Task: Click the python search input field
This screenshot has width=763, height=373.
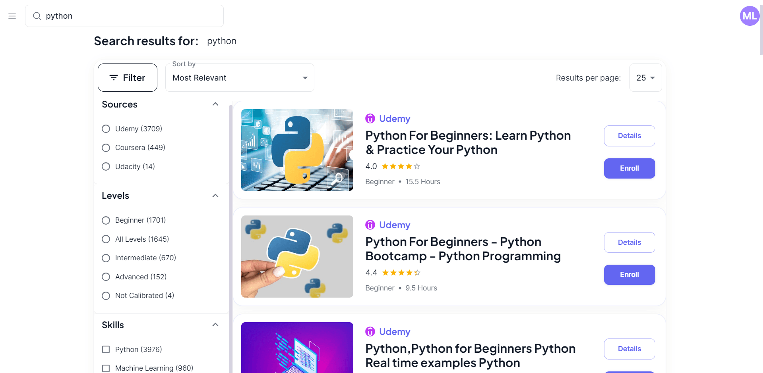Action: (124, 16)
